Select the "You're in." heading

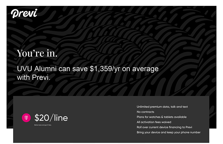click(x=37, y=53)
